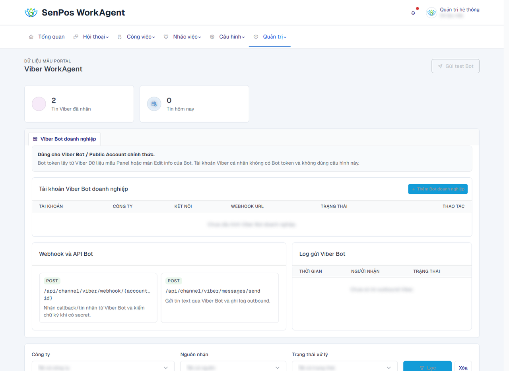
Task: Click the chat icon beside Hội thoại
Action: pos(76,37)
